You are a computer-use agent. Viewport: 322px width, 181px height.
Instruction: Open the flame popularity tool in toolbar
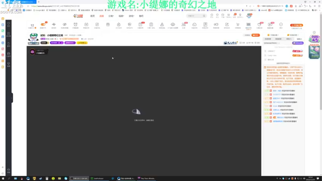pos(119,25)
